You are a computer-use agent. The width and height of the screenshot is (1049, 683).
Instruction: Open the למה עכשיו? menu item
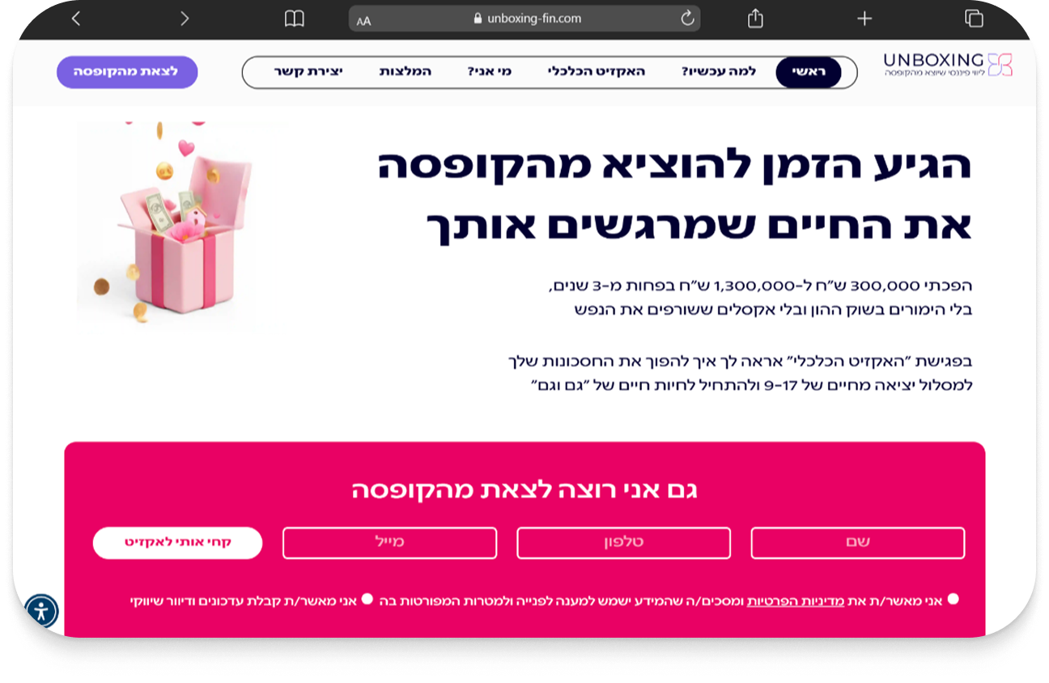[719, 72]
